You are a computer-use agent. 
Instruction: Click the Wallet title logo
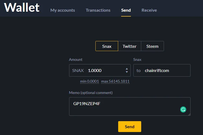point(22,8)
